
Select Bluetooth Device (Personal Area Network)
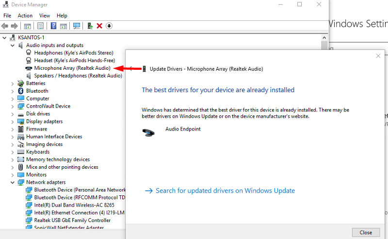pyautogui.click(x=80, y=190)
